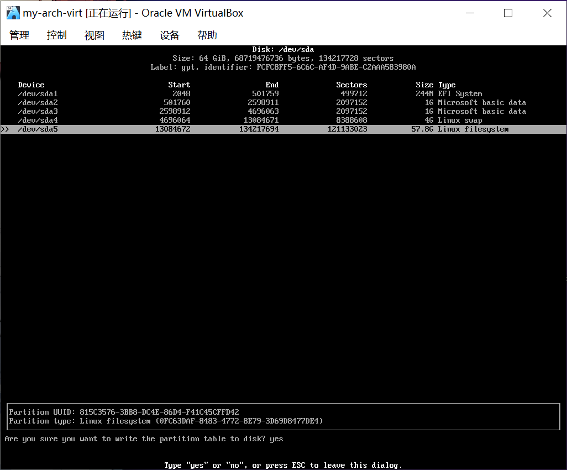Click the VirtualBox icon in the title bar
Viewport: 567px width, 470px height.
tap(13, 13)
